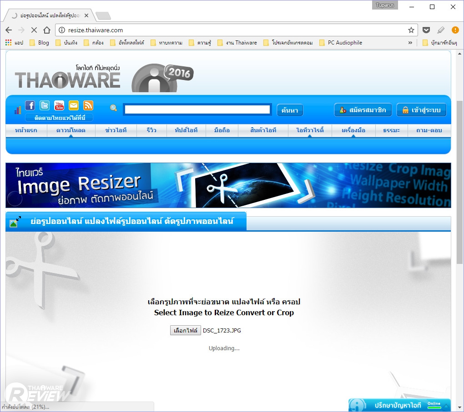Show site information icon in address bar

61,30
